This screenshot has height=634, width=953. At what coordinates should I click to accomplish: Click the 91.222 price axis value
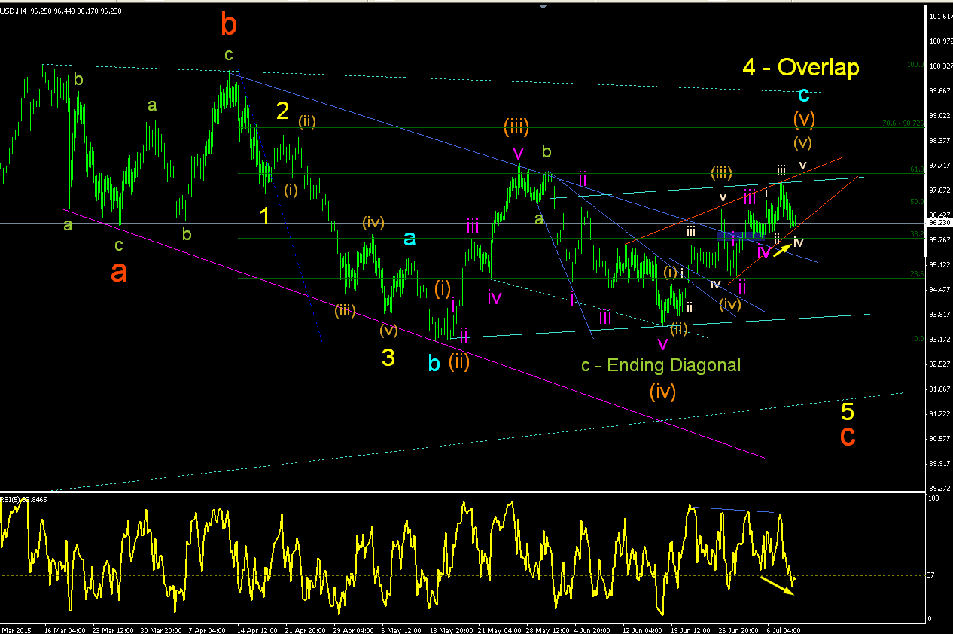939,414
